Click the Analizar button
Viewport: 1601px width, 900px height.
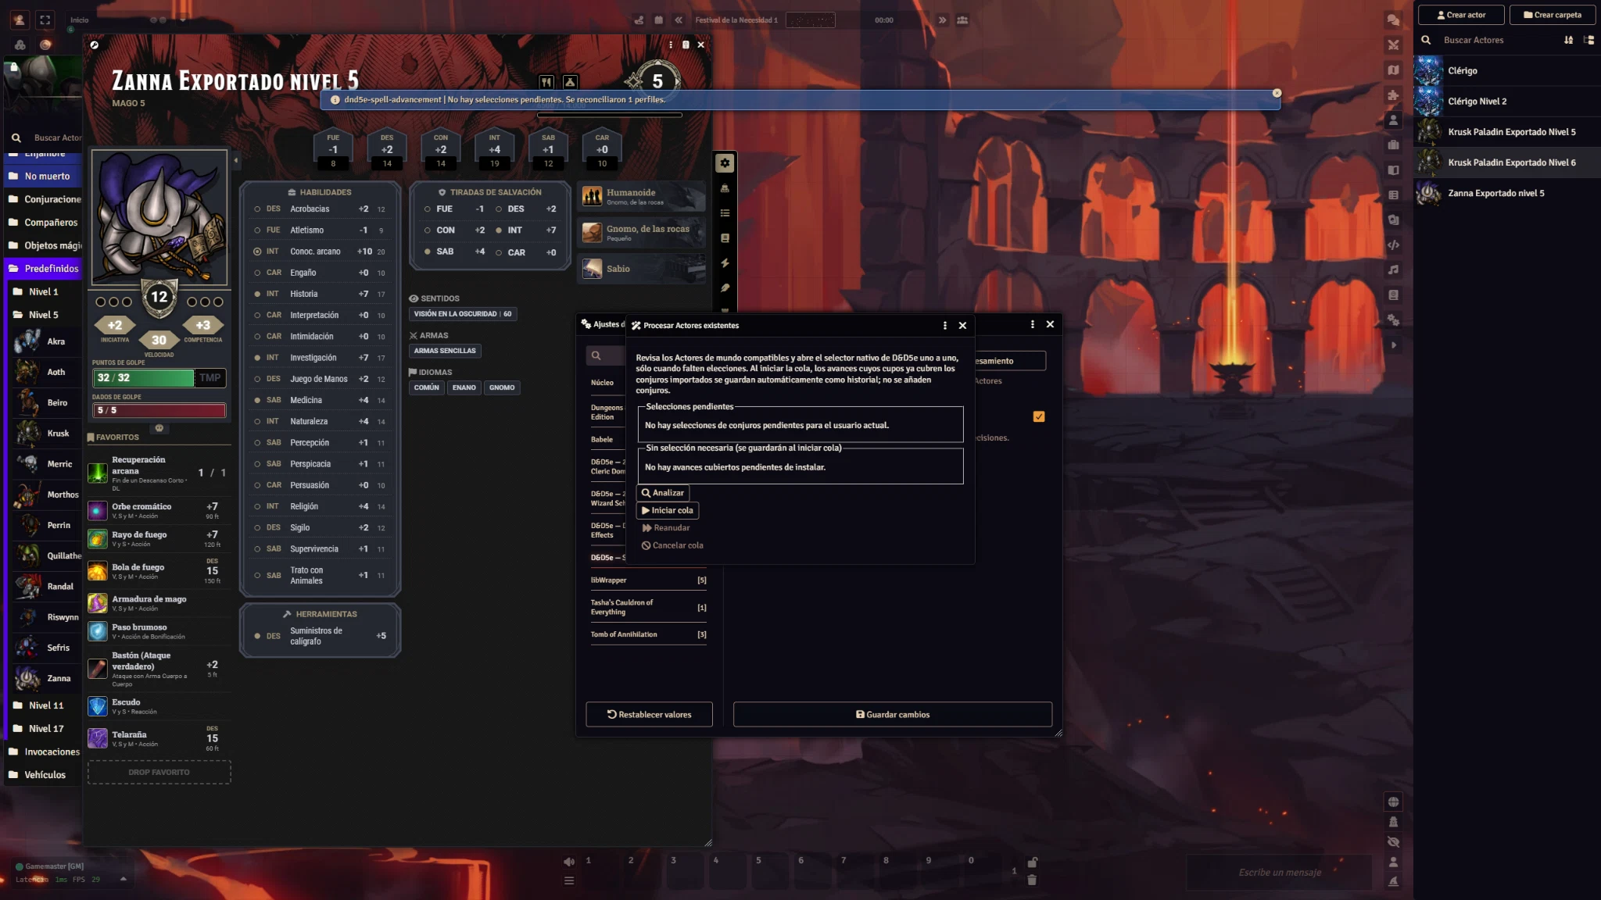[663, 493]
